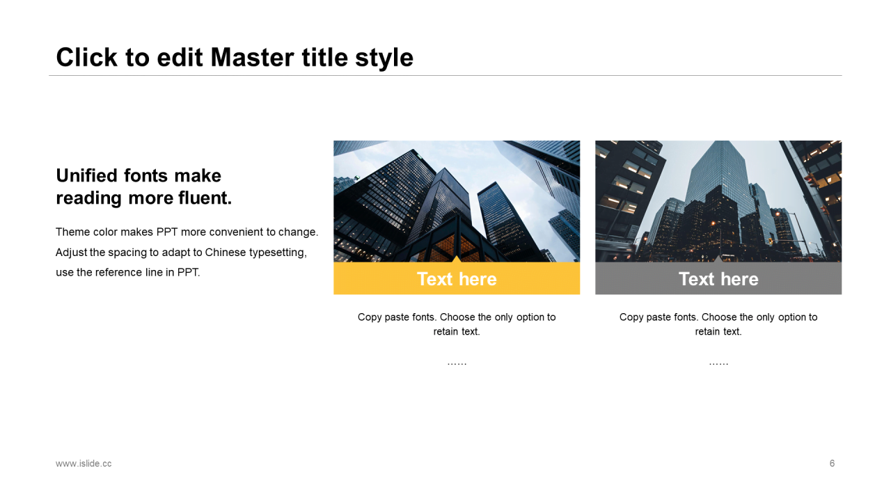This screenshot has height=501, width=891.
Task: Select the caption under the gray banner
Action: pyautogui.click(x=718, y=324)
